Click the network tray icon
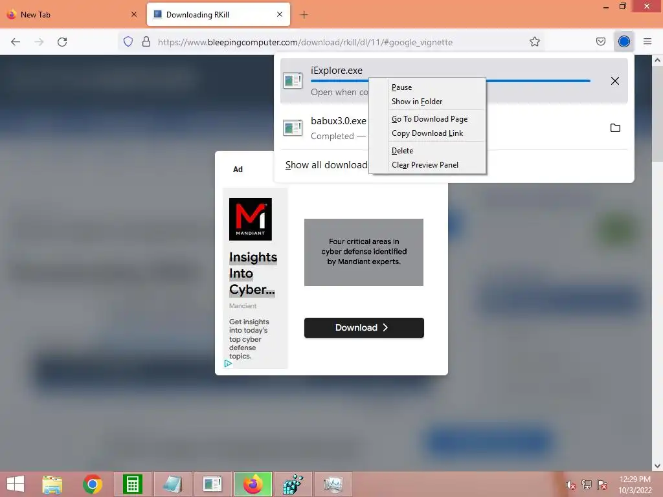The image size is (663, 497). (586, 485)
